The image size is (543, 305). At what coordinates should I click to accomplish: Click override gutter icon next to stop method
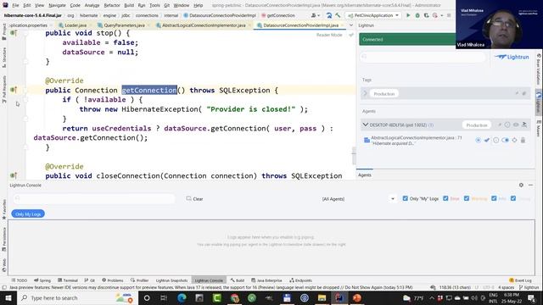(14, 33)
